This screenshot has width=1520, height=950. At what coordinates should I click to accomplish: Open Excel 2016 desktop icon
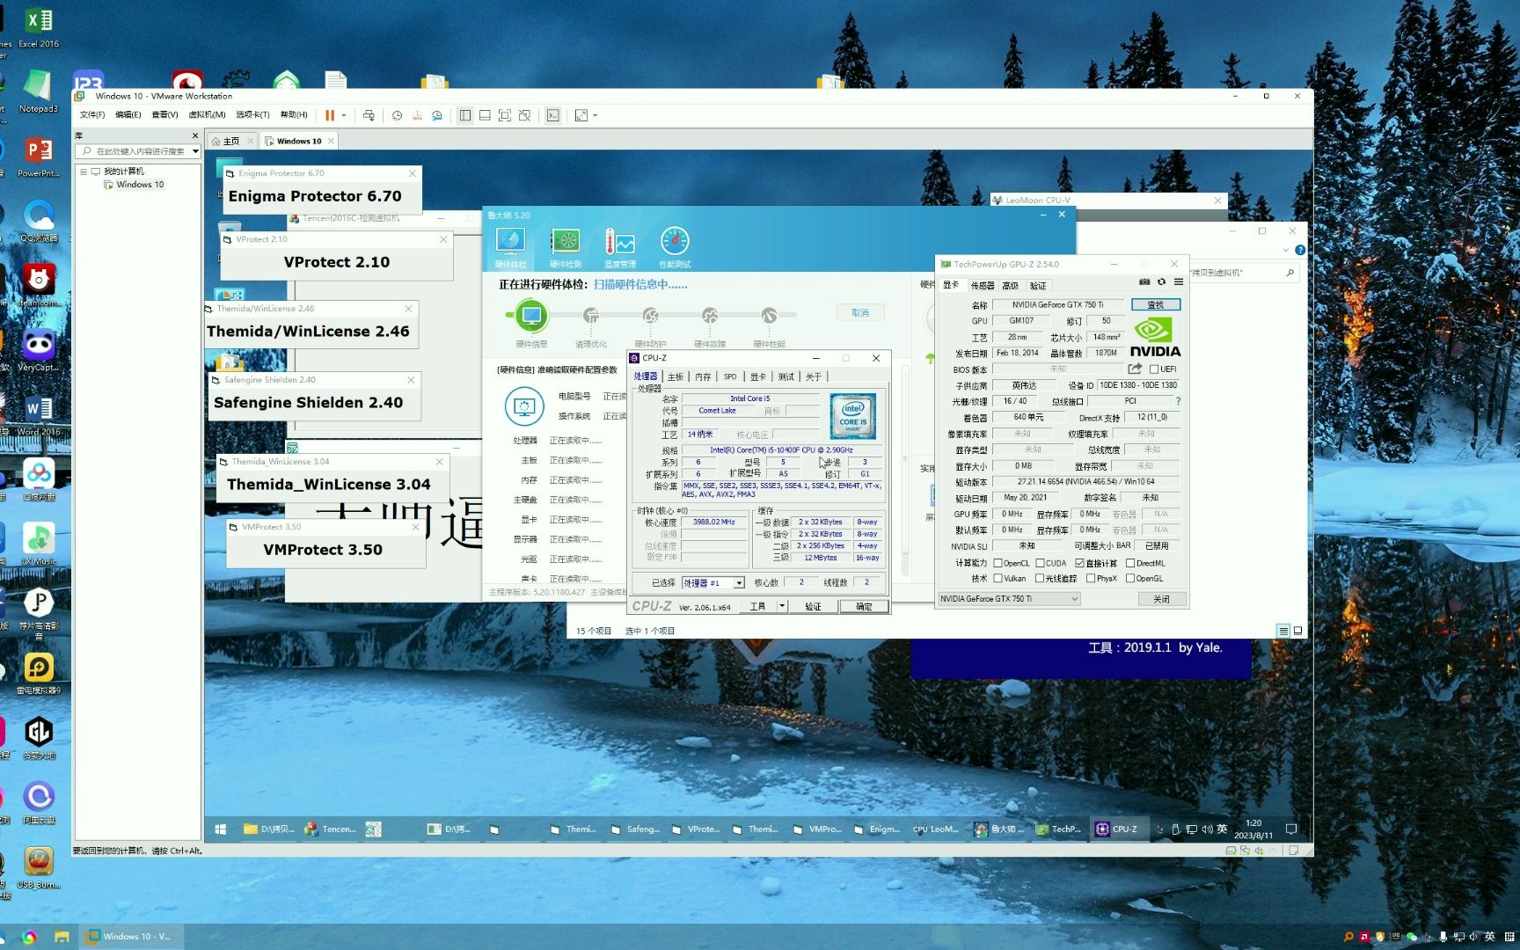click(x=39, y=28)
